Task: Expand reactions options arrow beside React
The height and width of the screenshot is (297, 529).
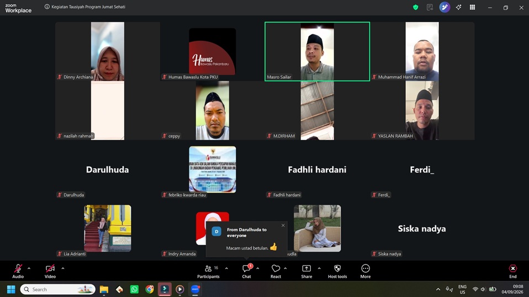Action: click(x=285, y=268)
